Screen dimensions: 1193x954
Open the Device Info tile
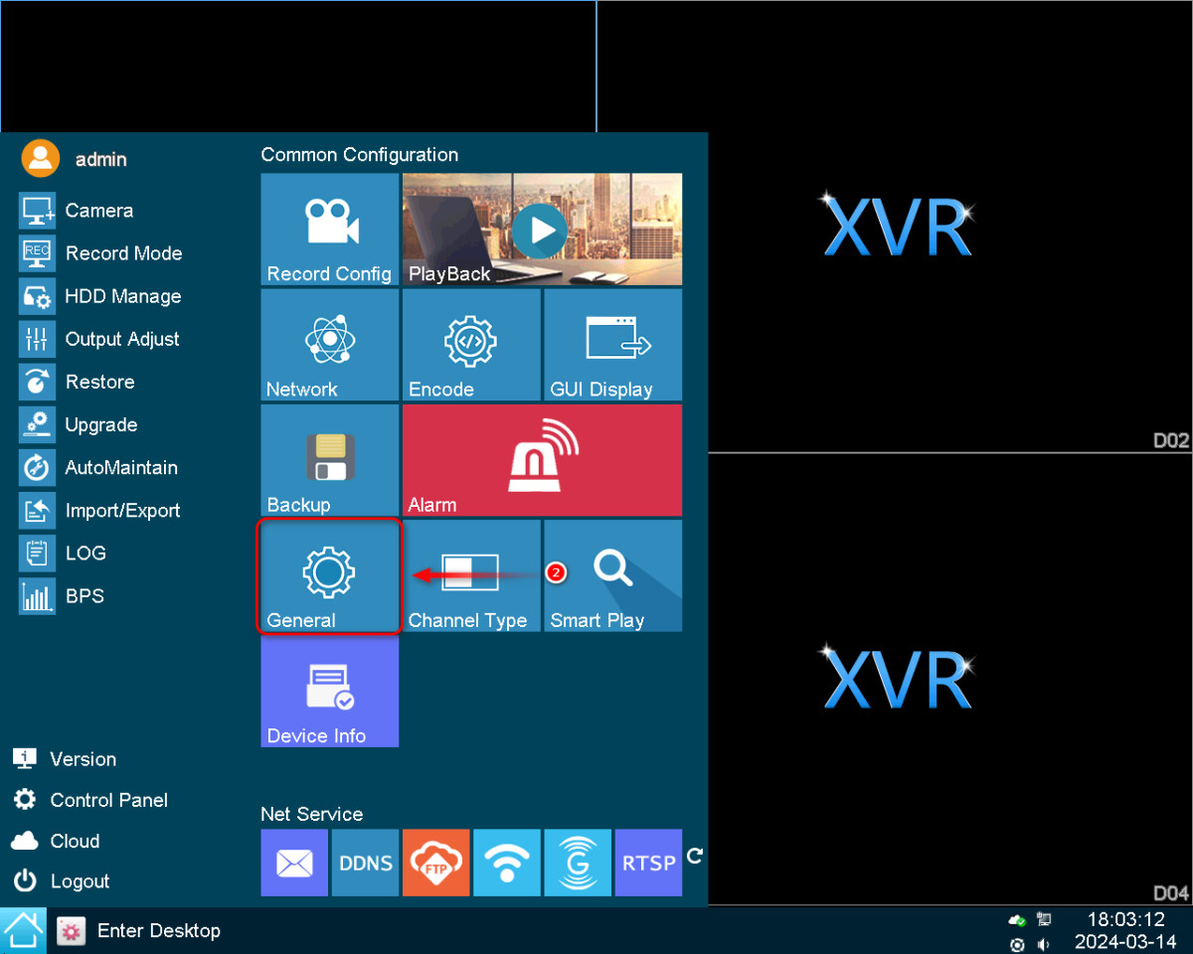329,692
